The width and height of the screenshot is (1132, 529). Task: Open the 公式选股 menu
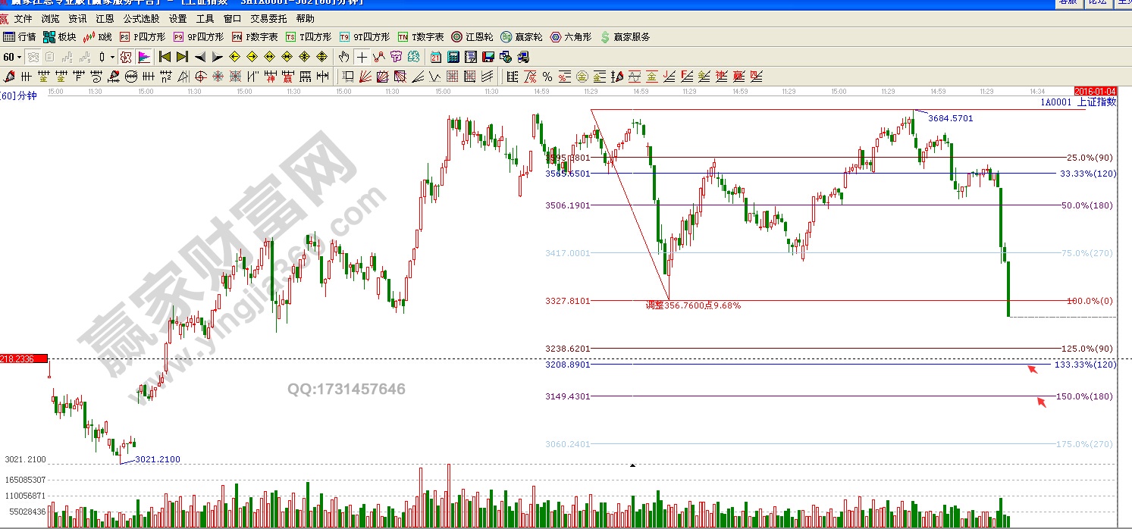pyautogui.click(x=142, y=18)
